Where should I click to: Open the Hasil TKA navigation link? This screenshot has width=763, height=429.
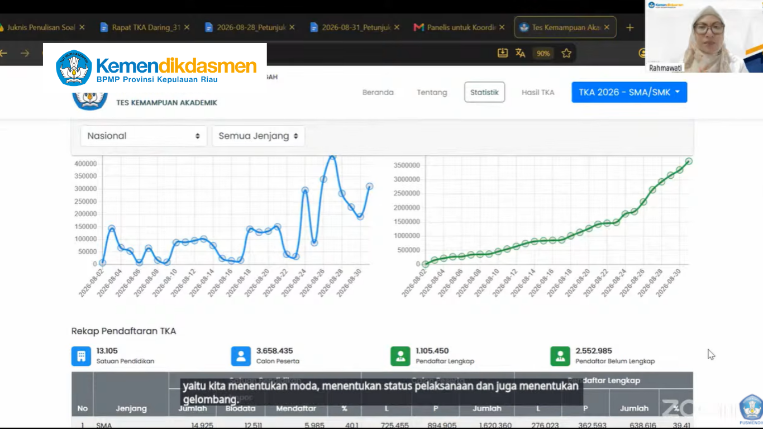(538, 92)
